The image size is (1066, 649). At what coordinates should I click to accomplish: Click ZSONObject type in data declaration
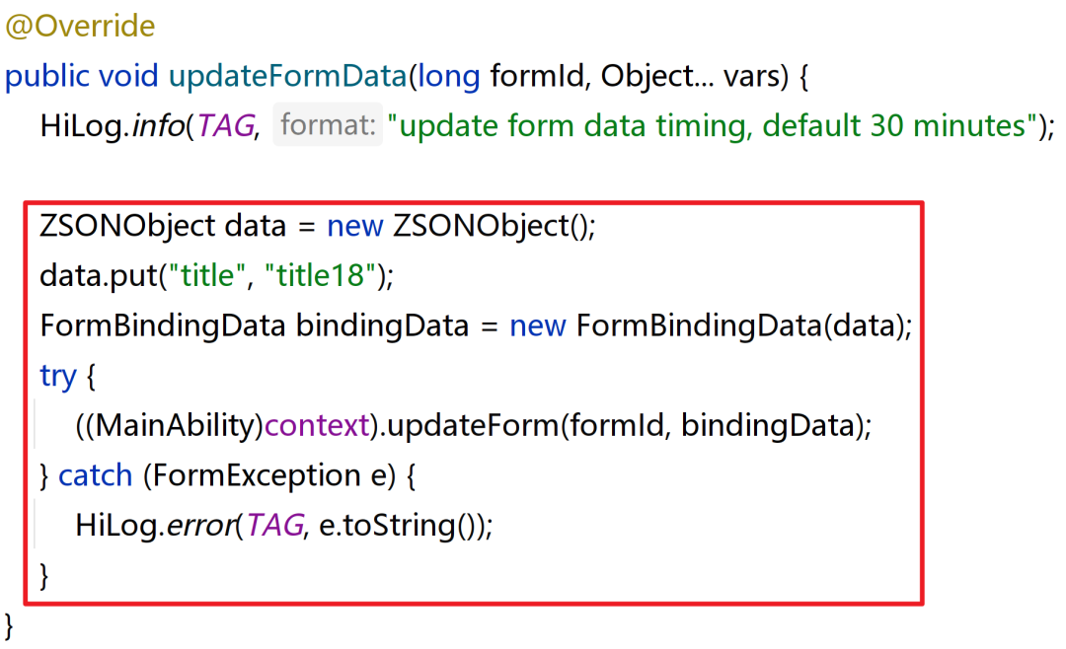(x=127, y=226)
